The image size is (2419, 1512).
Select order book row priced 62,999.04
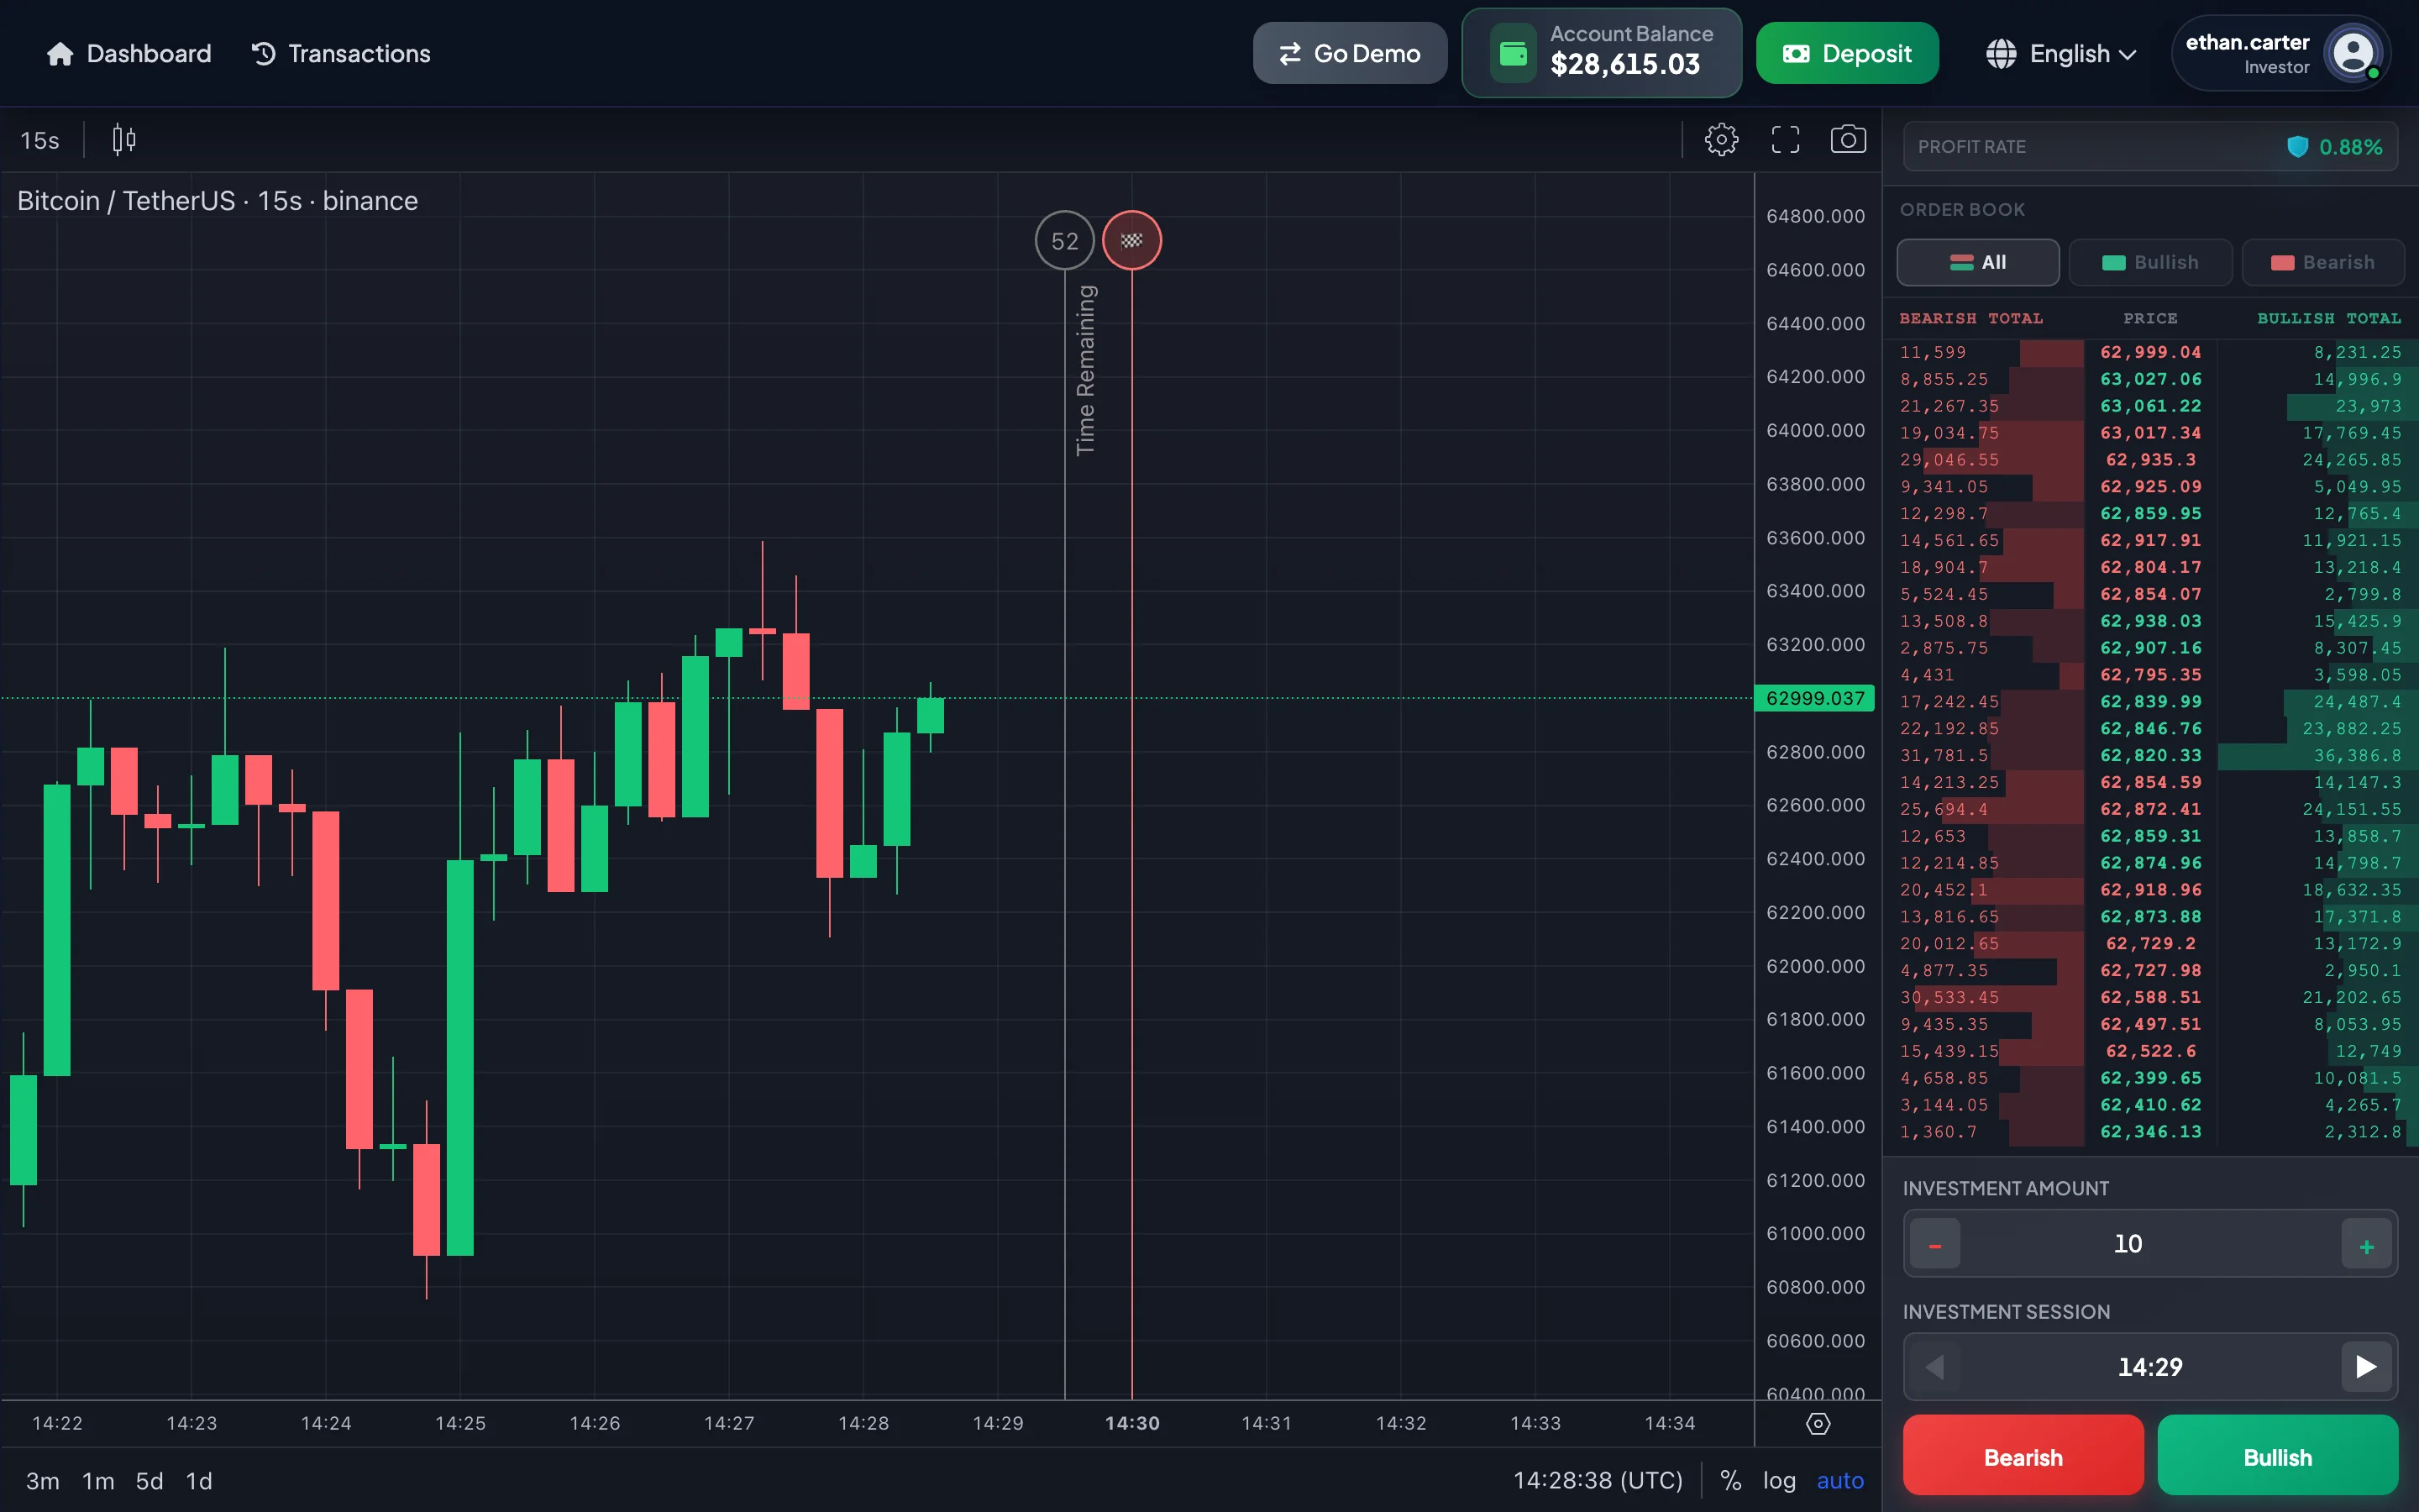point(2150,353)
